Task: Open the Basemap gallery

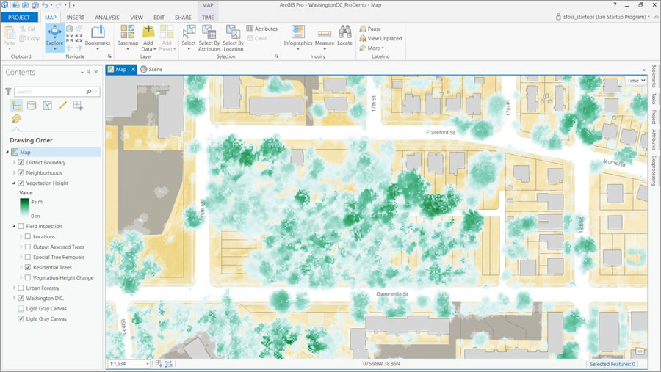Action: (x=128, y=37)
